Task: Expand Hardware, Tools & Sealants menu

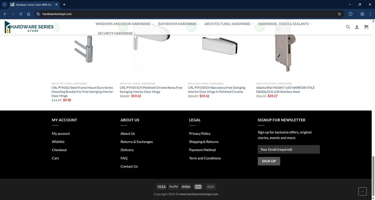Action: coord(285,24)
